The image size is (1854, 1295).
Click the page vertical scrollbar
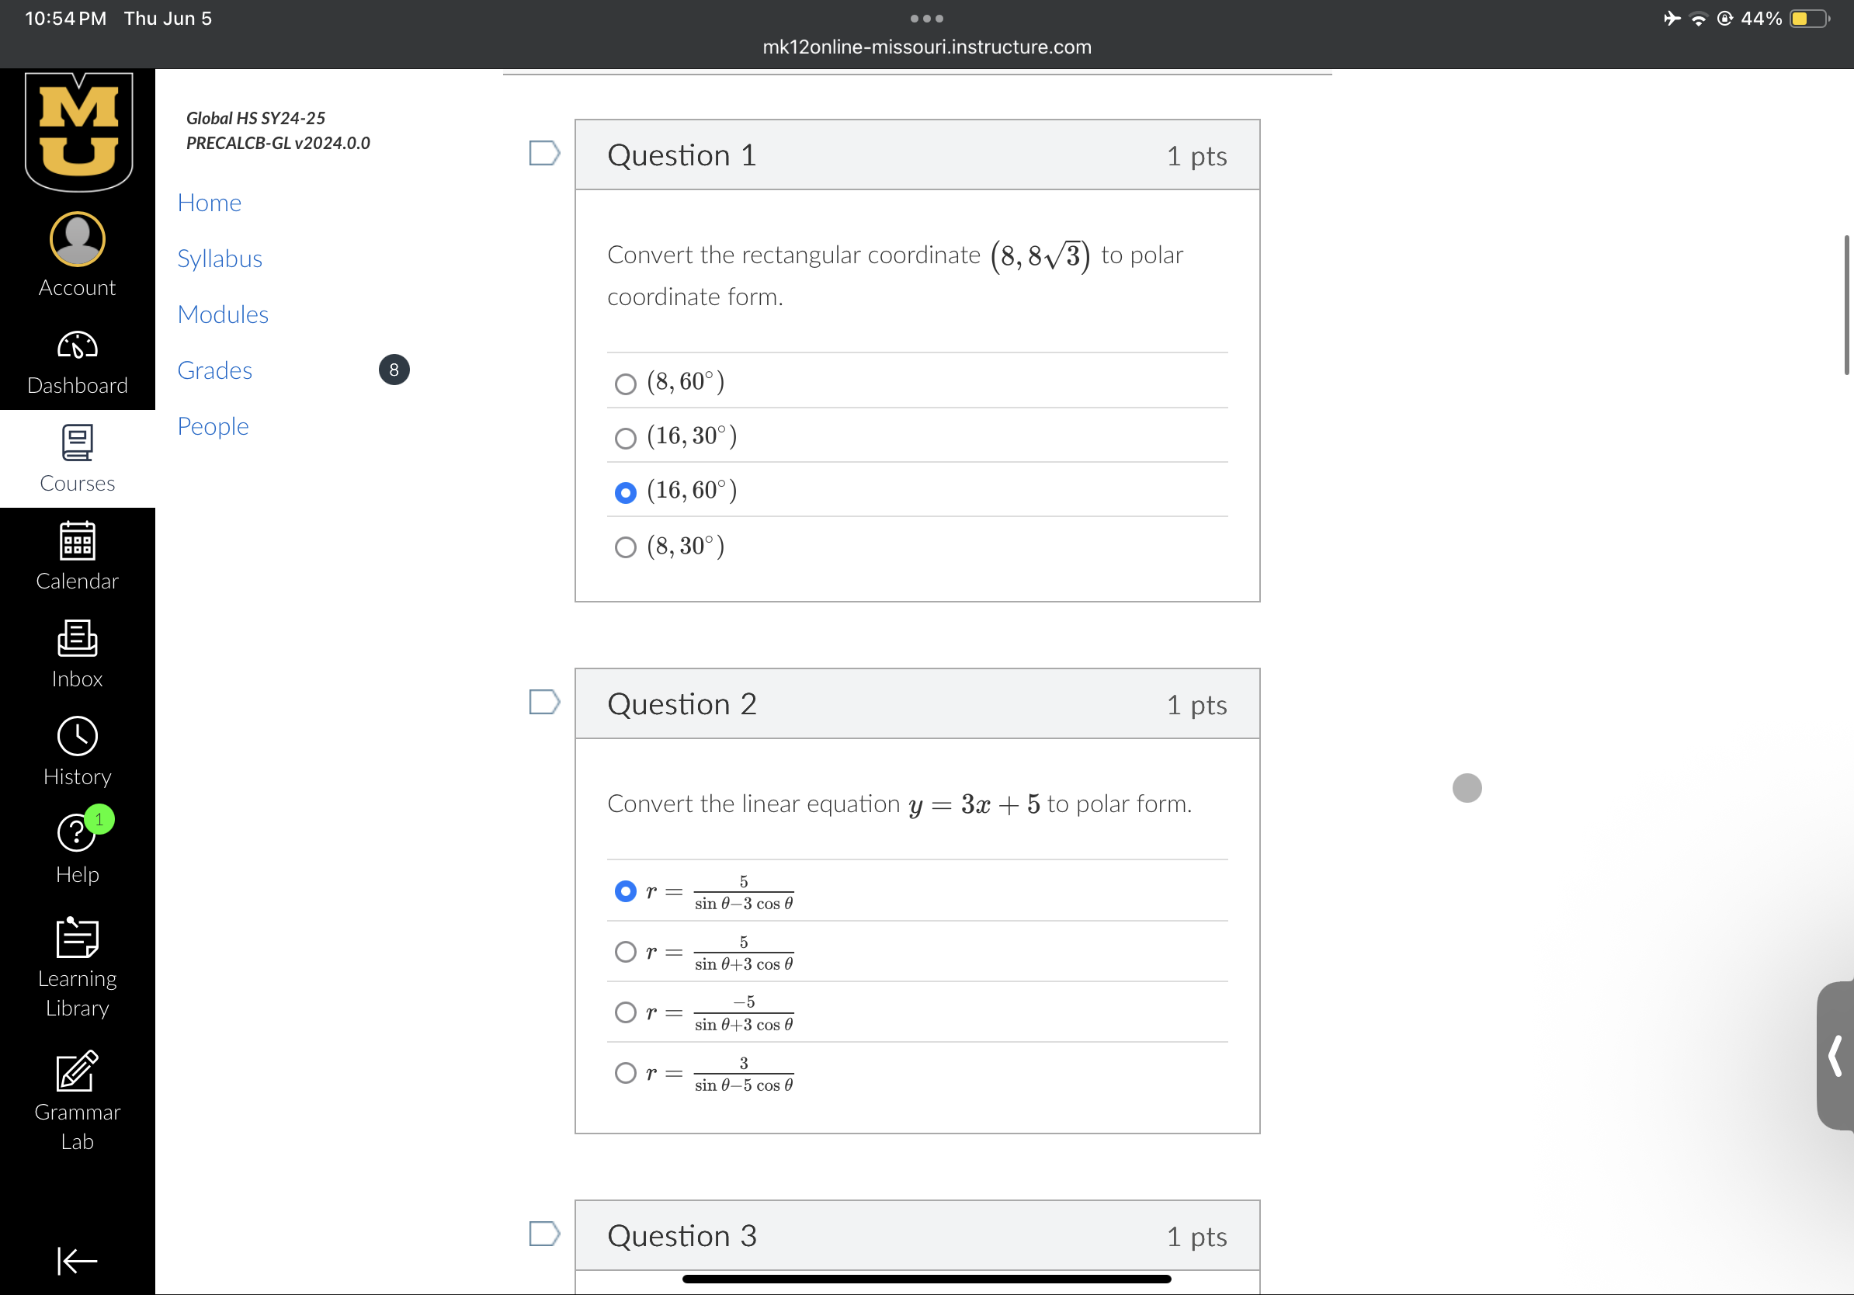click(1846, 305)
